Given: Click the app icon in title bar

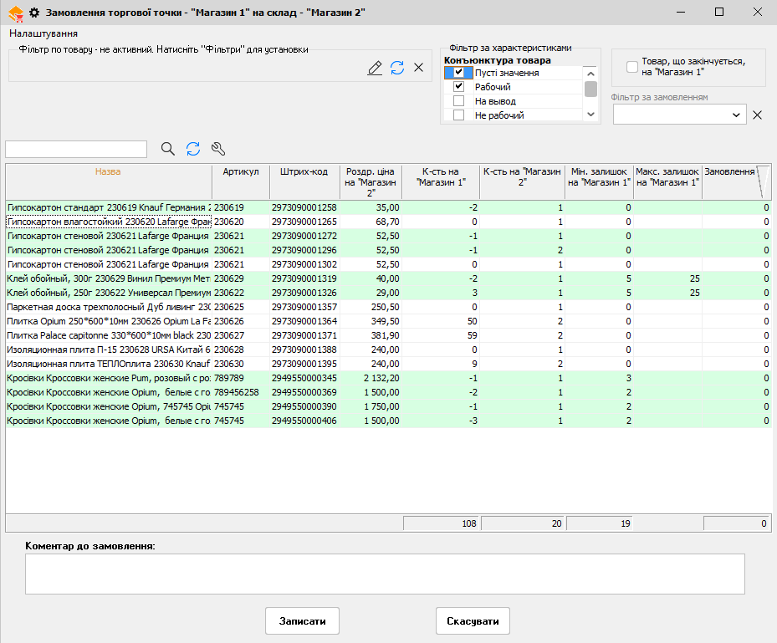Looking at the screenshot, I should coord(14,13).
